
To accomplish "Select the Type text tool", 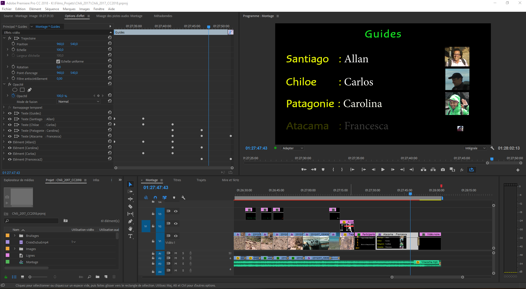I will tap(130, 236).
